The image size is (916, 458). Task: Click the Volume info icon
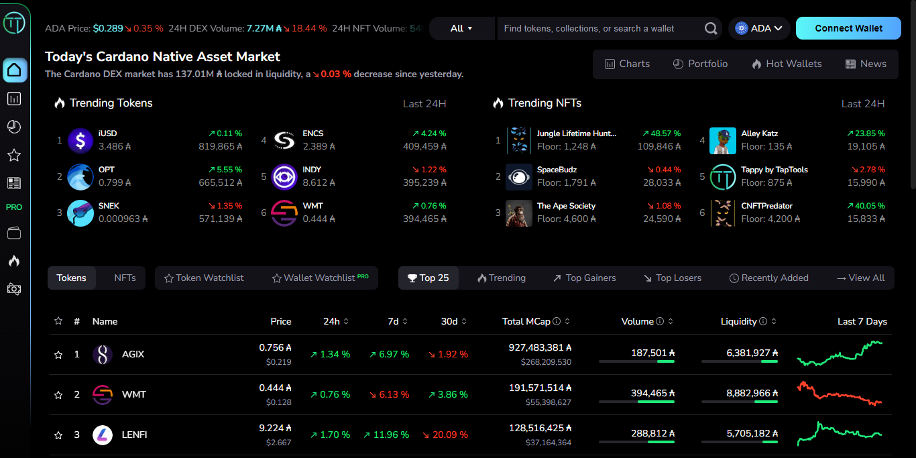point(660,321)
